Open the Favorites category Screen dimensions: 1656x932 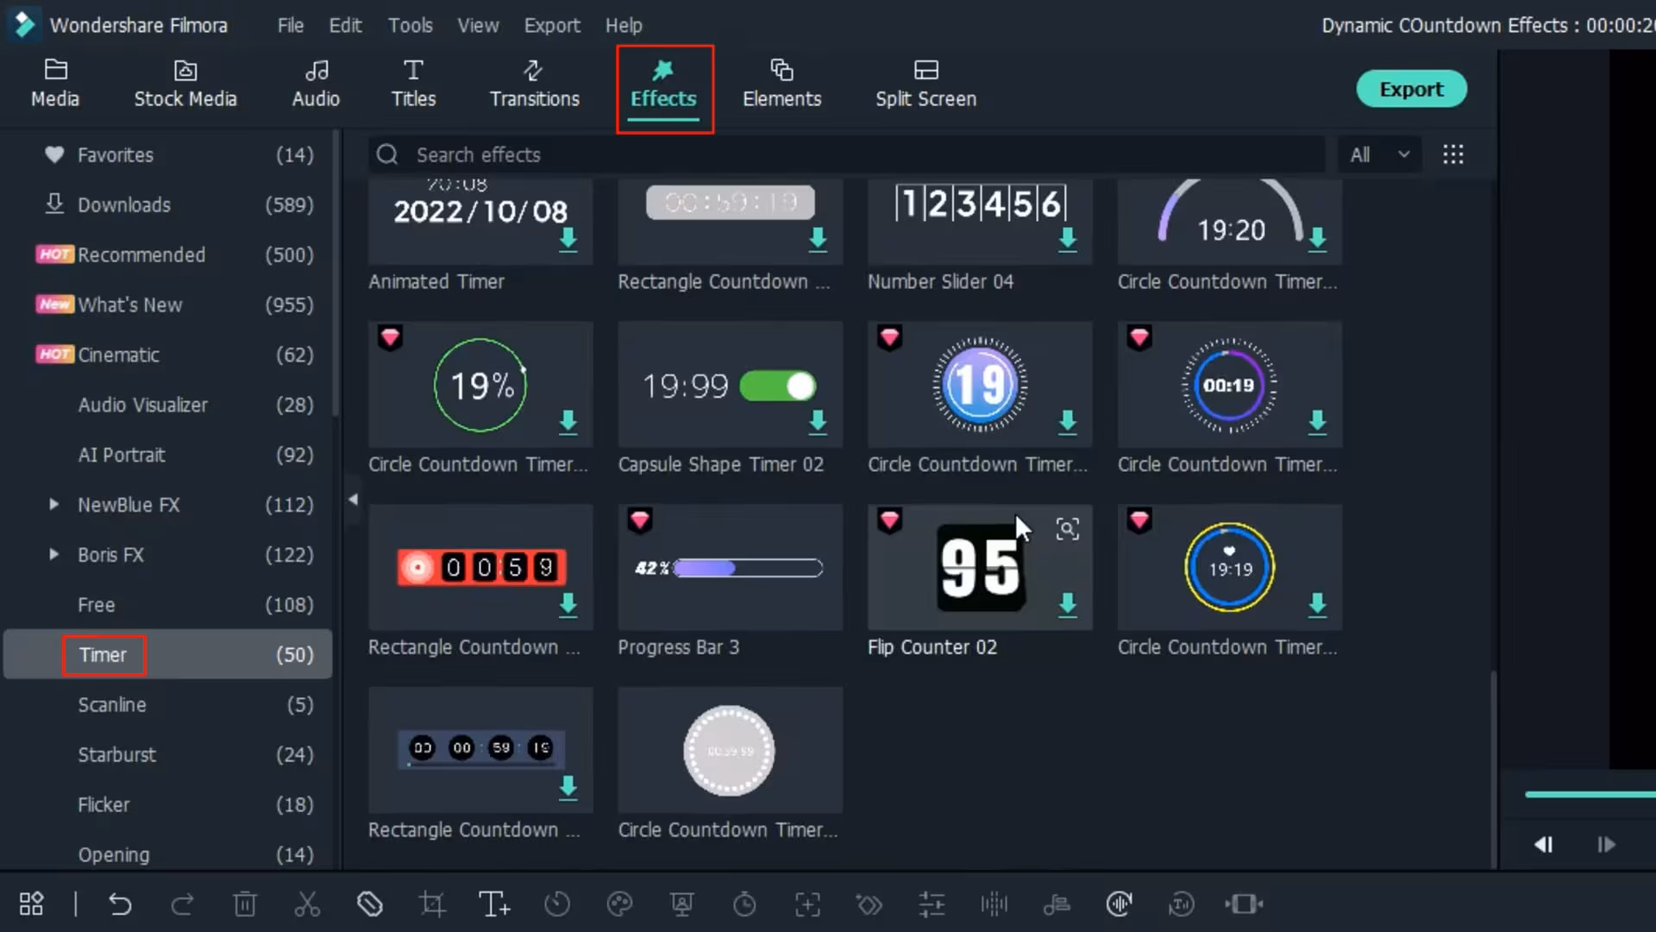116,155
